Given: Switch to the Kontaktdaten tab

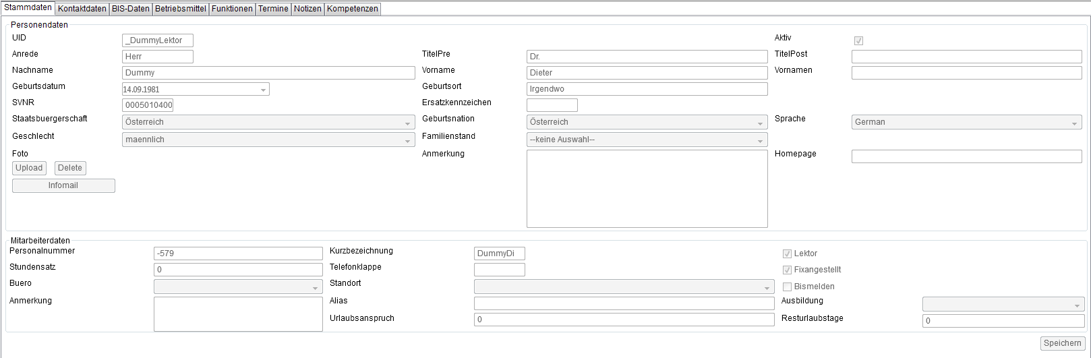Looking at the screenshot, I should pos(82,9).
